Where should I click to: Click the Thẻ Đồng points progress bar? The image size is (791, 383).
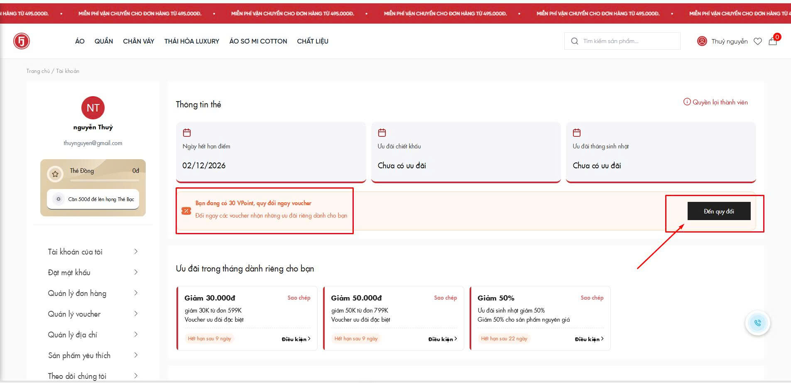[105, 181]
